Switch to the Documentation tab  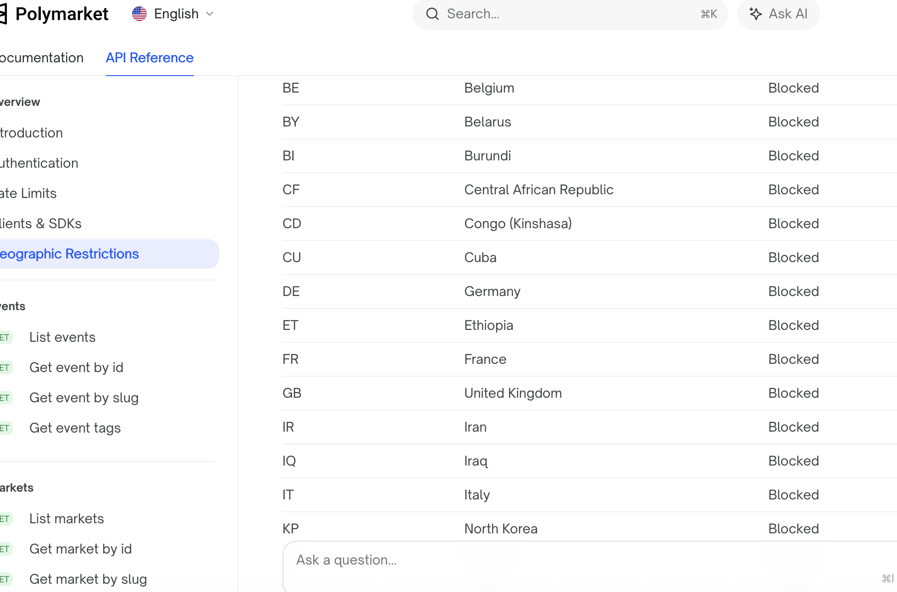[x=41, y=58]
